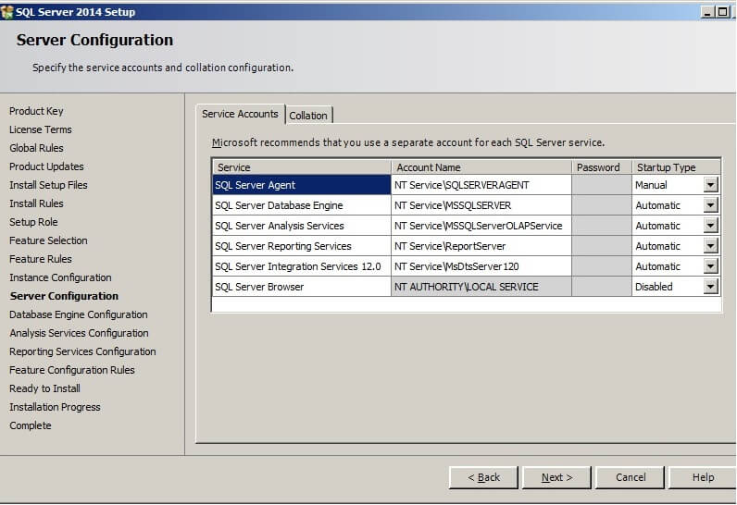Screen dimensions: 737x505
Task: Click the SQL Server Setup title bar icon
Action: 7,11
